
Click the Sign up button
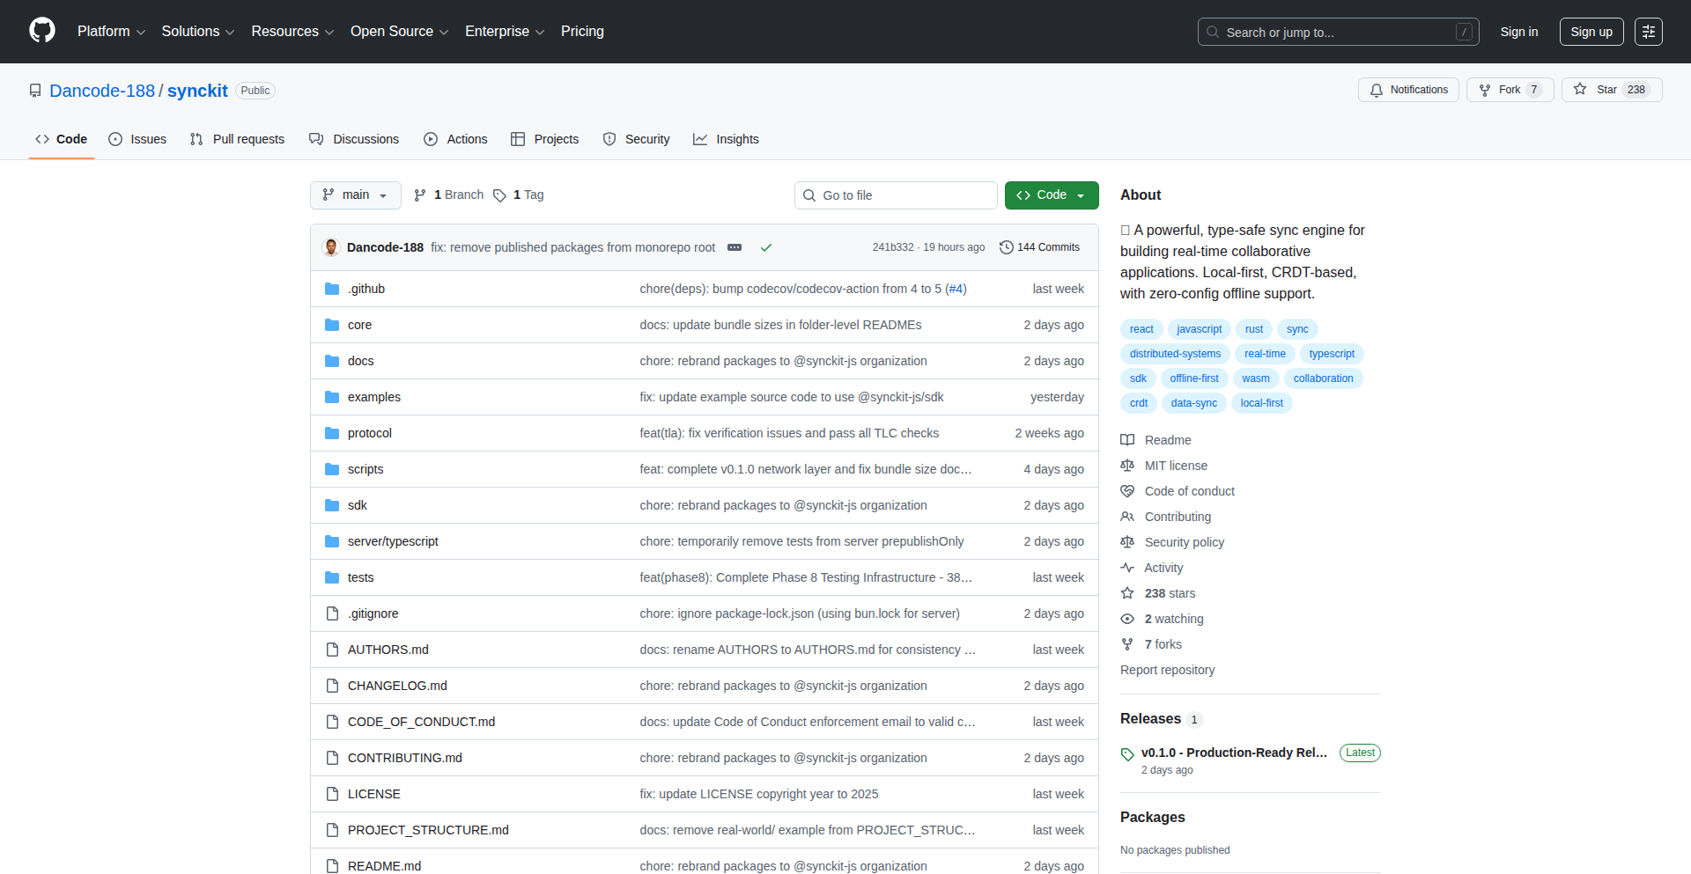pos(1591,31)
